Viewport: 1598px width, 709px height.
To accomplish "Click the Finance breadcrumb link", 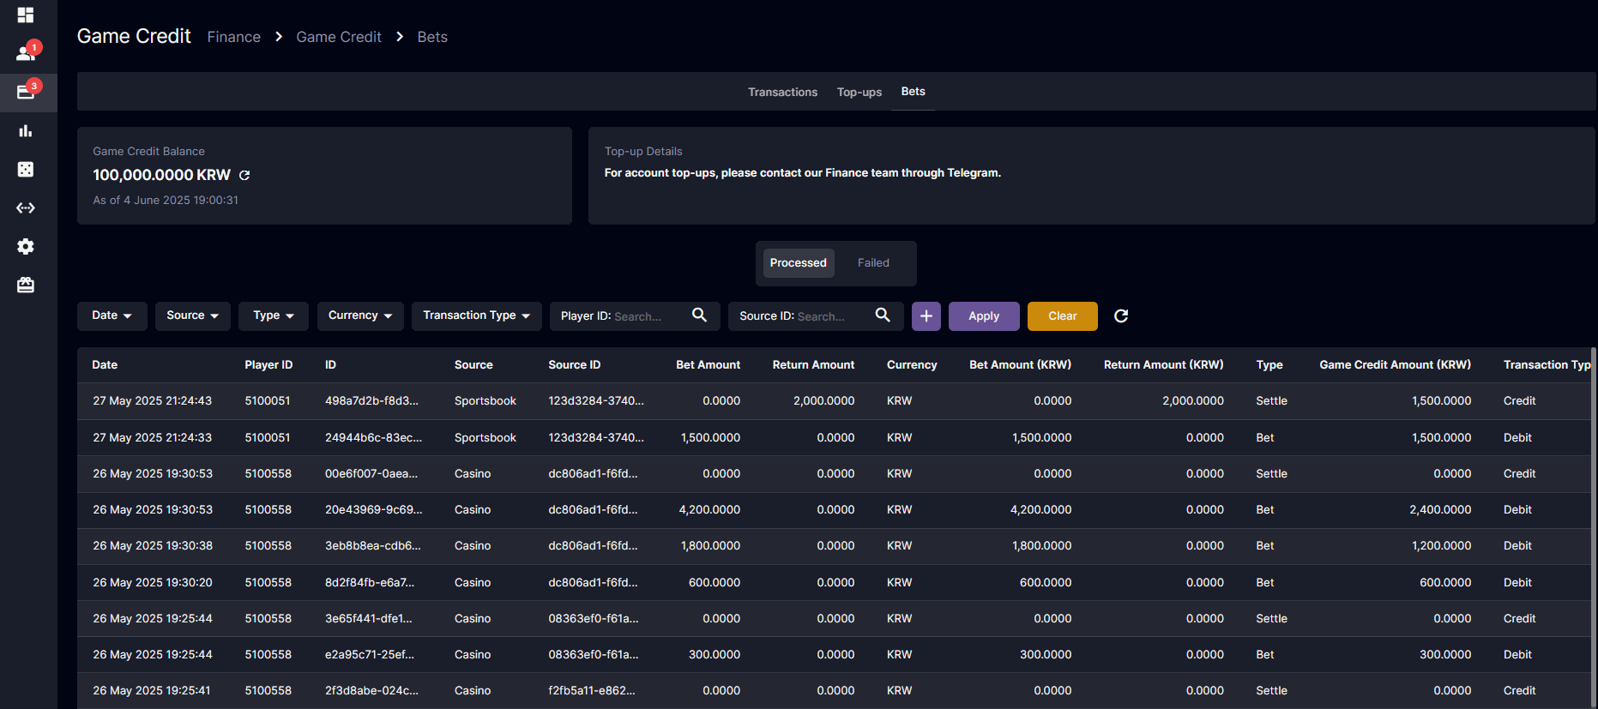I will point(234,37).
